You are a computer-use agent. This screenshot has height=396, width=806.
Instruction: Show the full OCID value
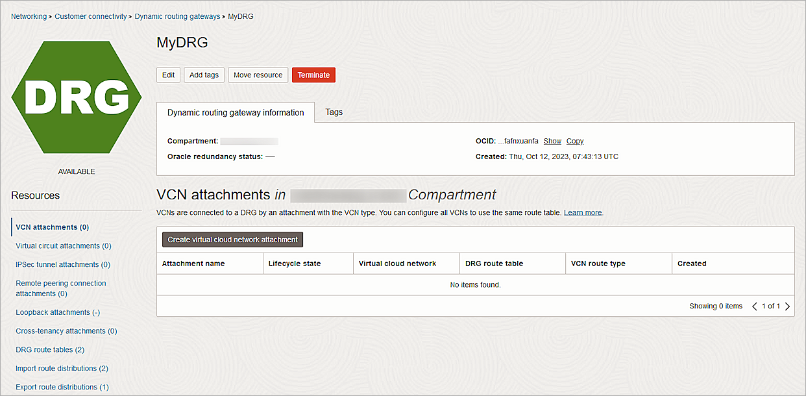[552, 141]
